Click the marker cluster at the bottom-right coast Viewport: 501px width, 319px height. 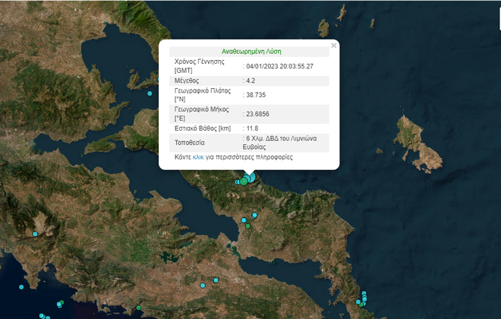(364, 296)
